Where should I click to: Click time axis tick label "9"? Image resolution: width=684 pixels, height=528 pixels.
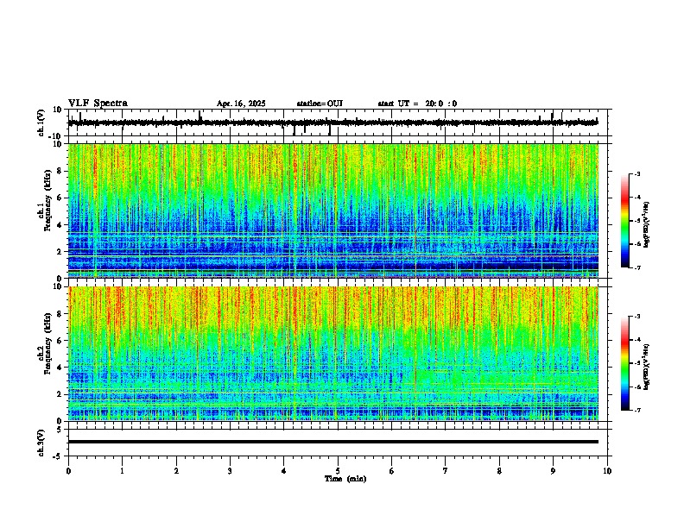point(553,471)
